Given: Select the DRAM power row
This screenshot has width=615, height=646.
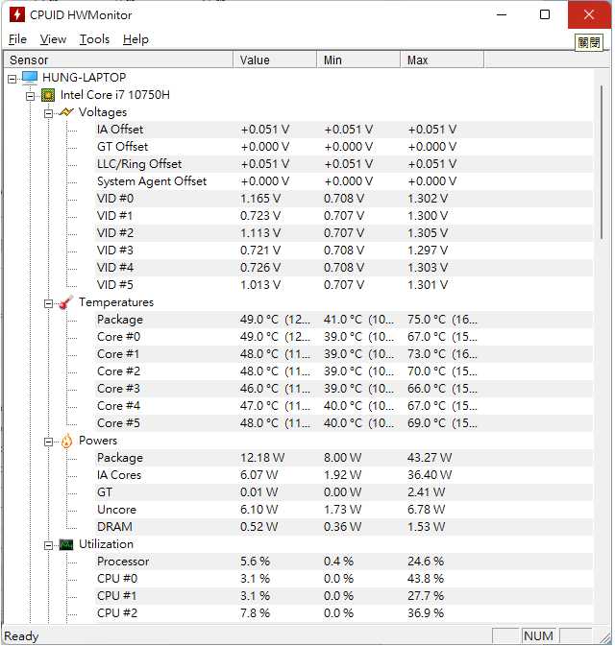Looking at the screenshot, I should (344, 528).
